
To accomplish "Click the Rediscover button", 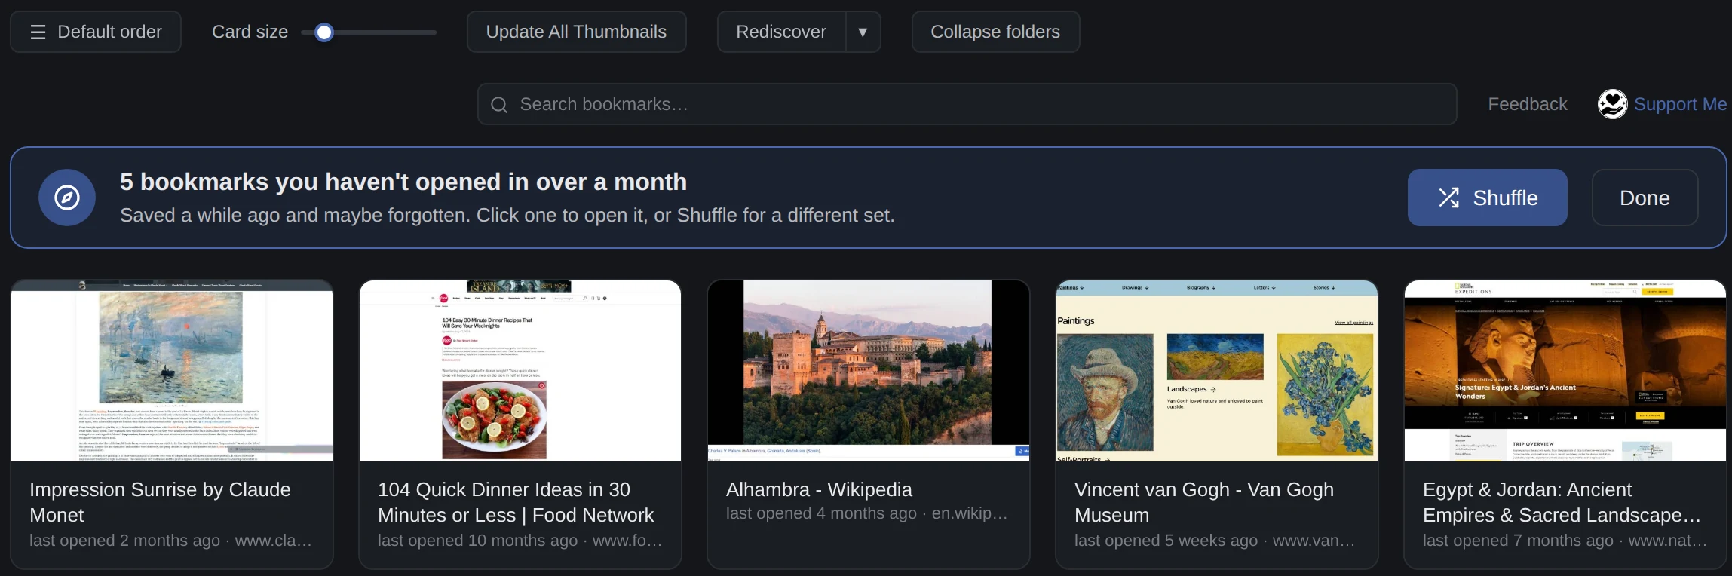I will [x=781, y=32].
